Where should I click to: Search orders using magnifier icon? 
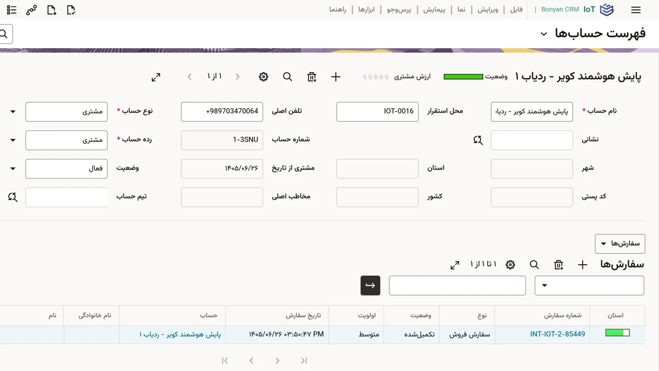(x=534, y=265)
